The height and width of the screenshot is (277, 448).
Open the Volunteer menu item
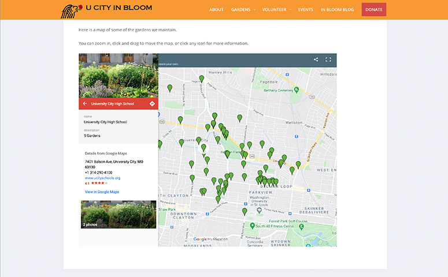[274, 10]
